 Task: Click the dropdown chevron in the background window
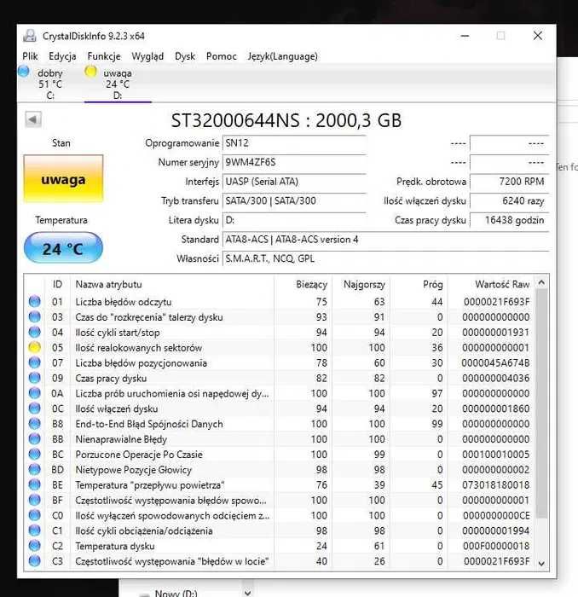pyautogui.click(x=248, y=593)
